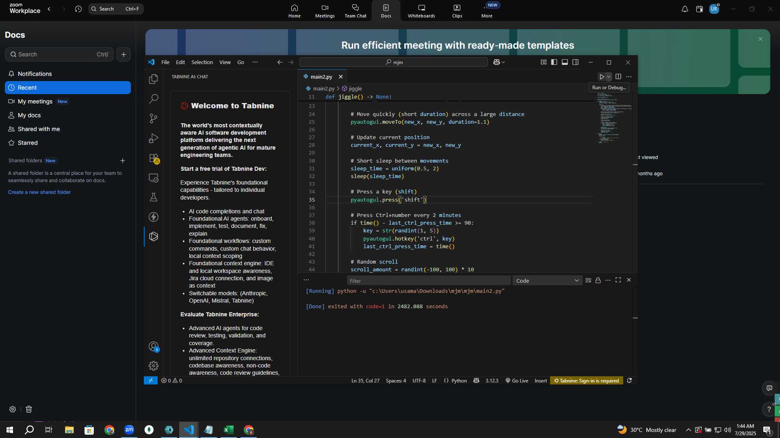The width and height of the screenshot is (780, 438).
Task: Open Remote Explorer view icon
Action: [154, 178]
